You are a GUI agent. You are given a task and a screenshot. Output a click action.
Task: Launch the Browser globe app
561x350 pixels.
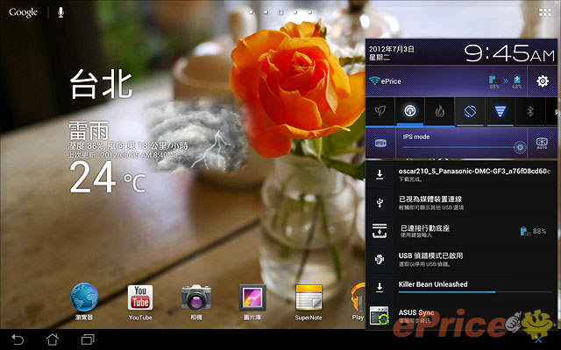click(84, 297)
